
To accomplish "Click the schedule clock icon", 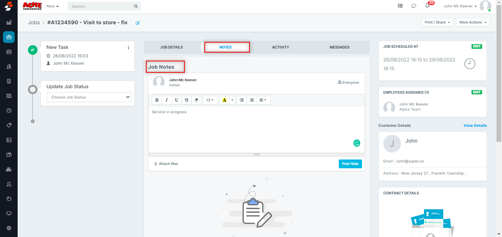I will tap(470, 64).
